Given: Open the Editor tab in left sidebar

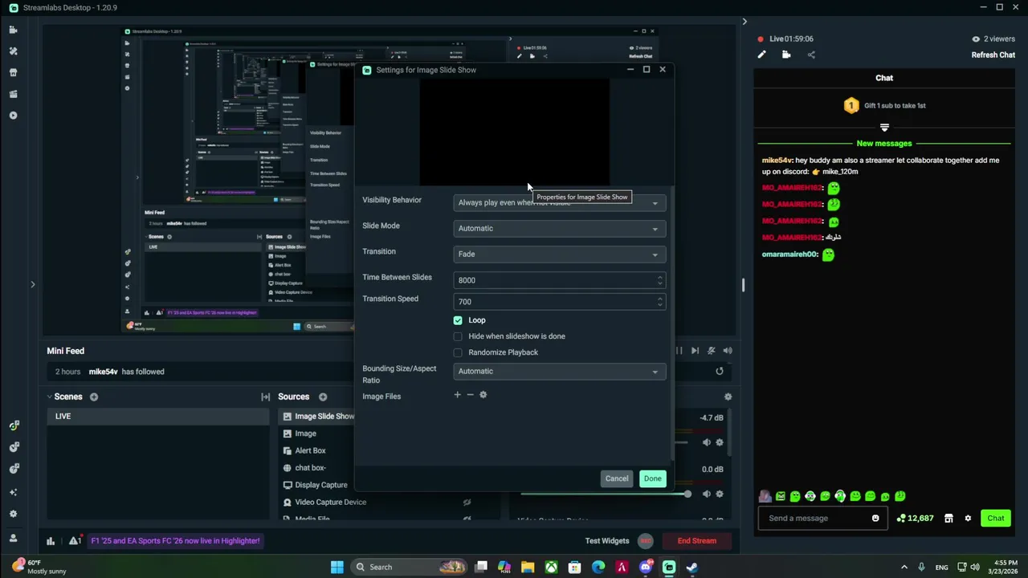Looking at the screenshot, I should (13, 30).
